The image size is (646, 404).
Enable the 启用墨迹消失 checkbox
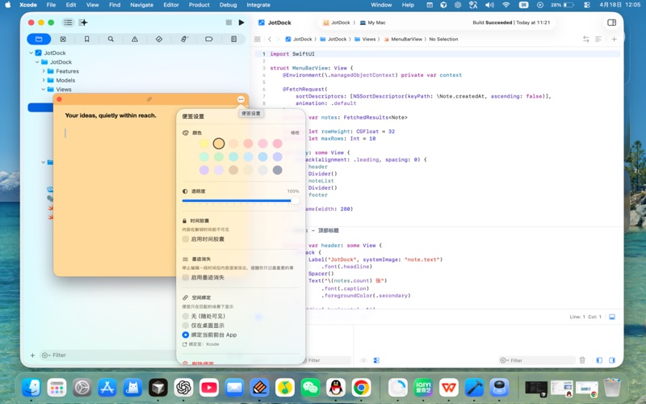tap(186, 277)
